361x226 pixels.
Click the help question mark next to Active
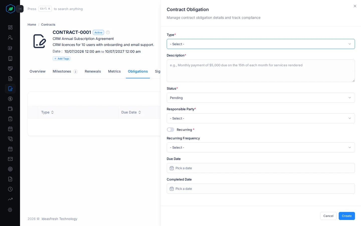[x=108, y=32]
